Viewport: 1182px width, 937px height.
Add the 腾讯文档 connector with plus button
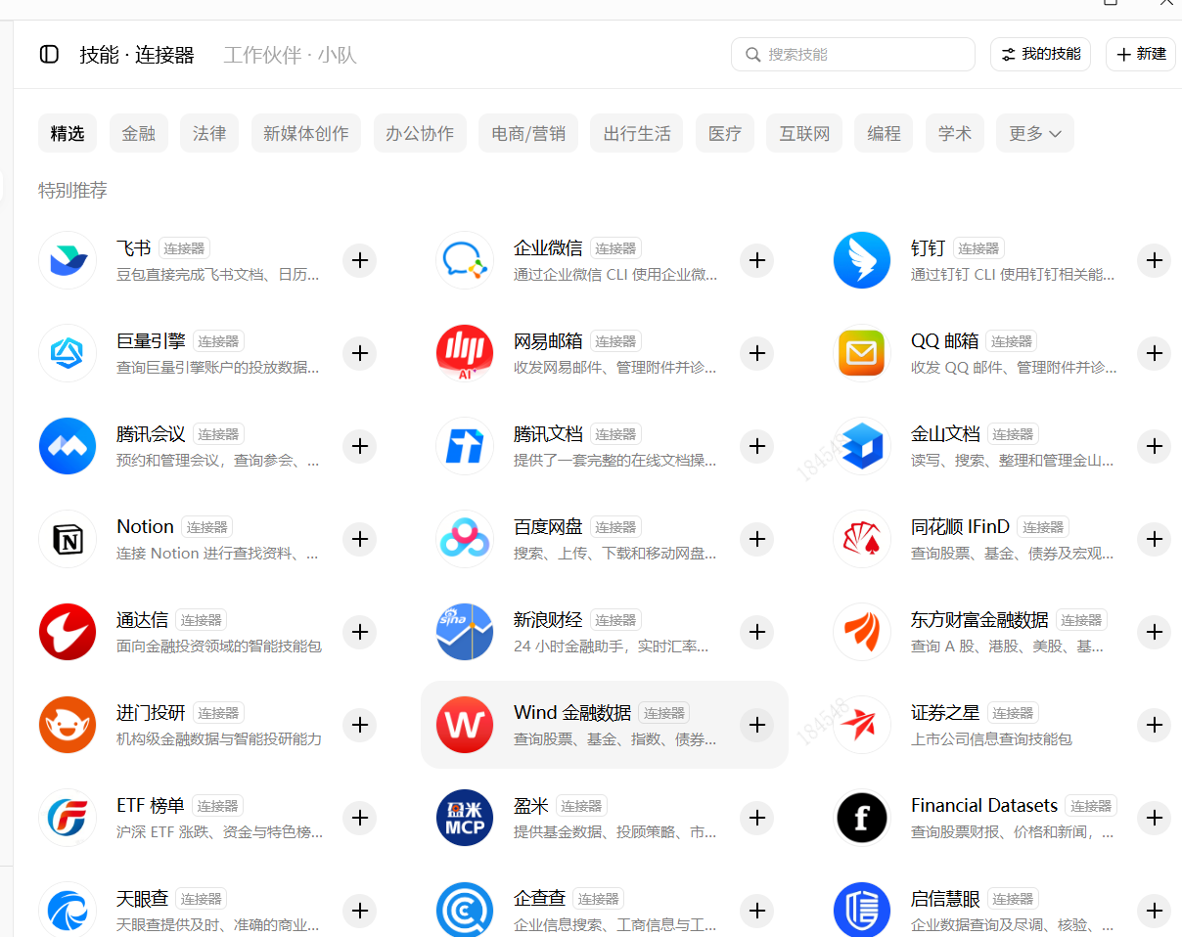(756, 446)
